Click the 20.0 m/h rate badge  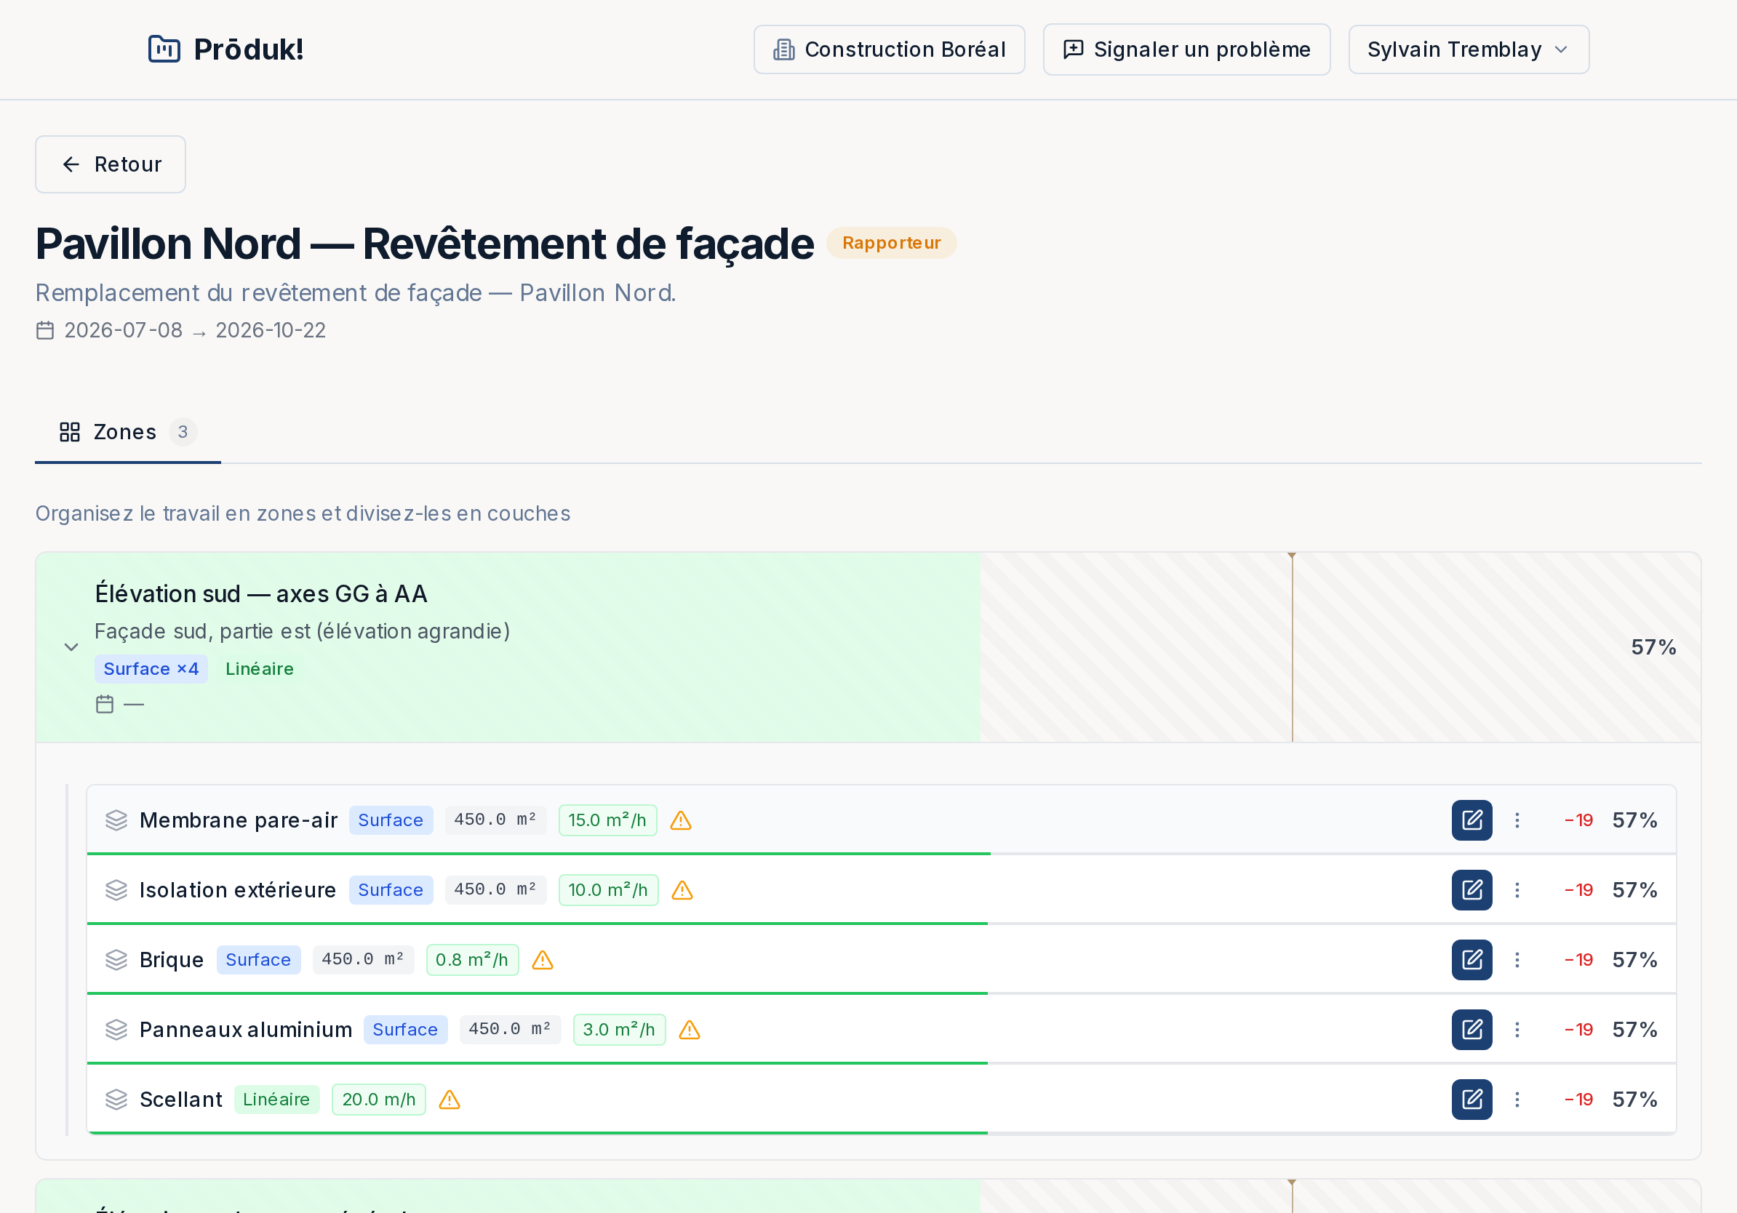click(x=379, y=1099)
